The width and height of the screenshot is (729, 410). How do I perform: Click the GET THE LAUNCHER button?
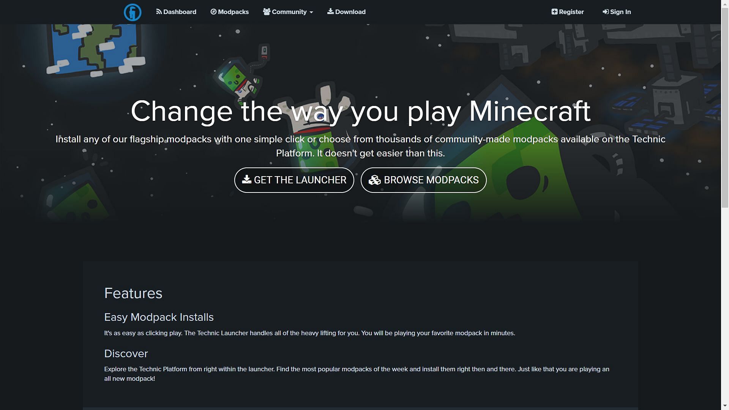pos(294,180)
